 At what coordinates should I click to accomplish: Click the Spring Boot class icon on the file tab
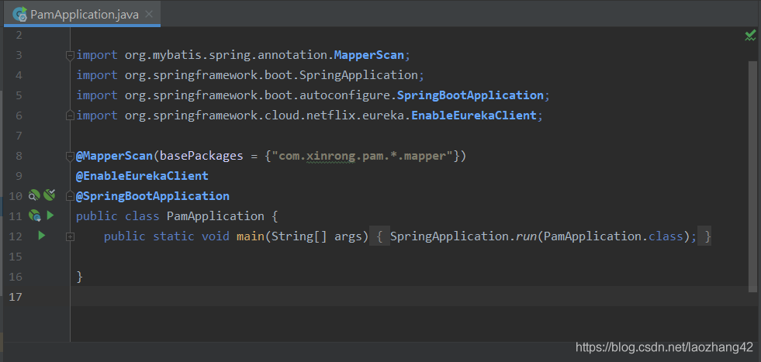[20, 14]
